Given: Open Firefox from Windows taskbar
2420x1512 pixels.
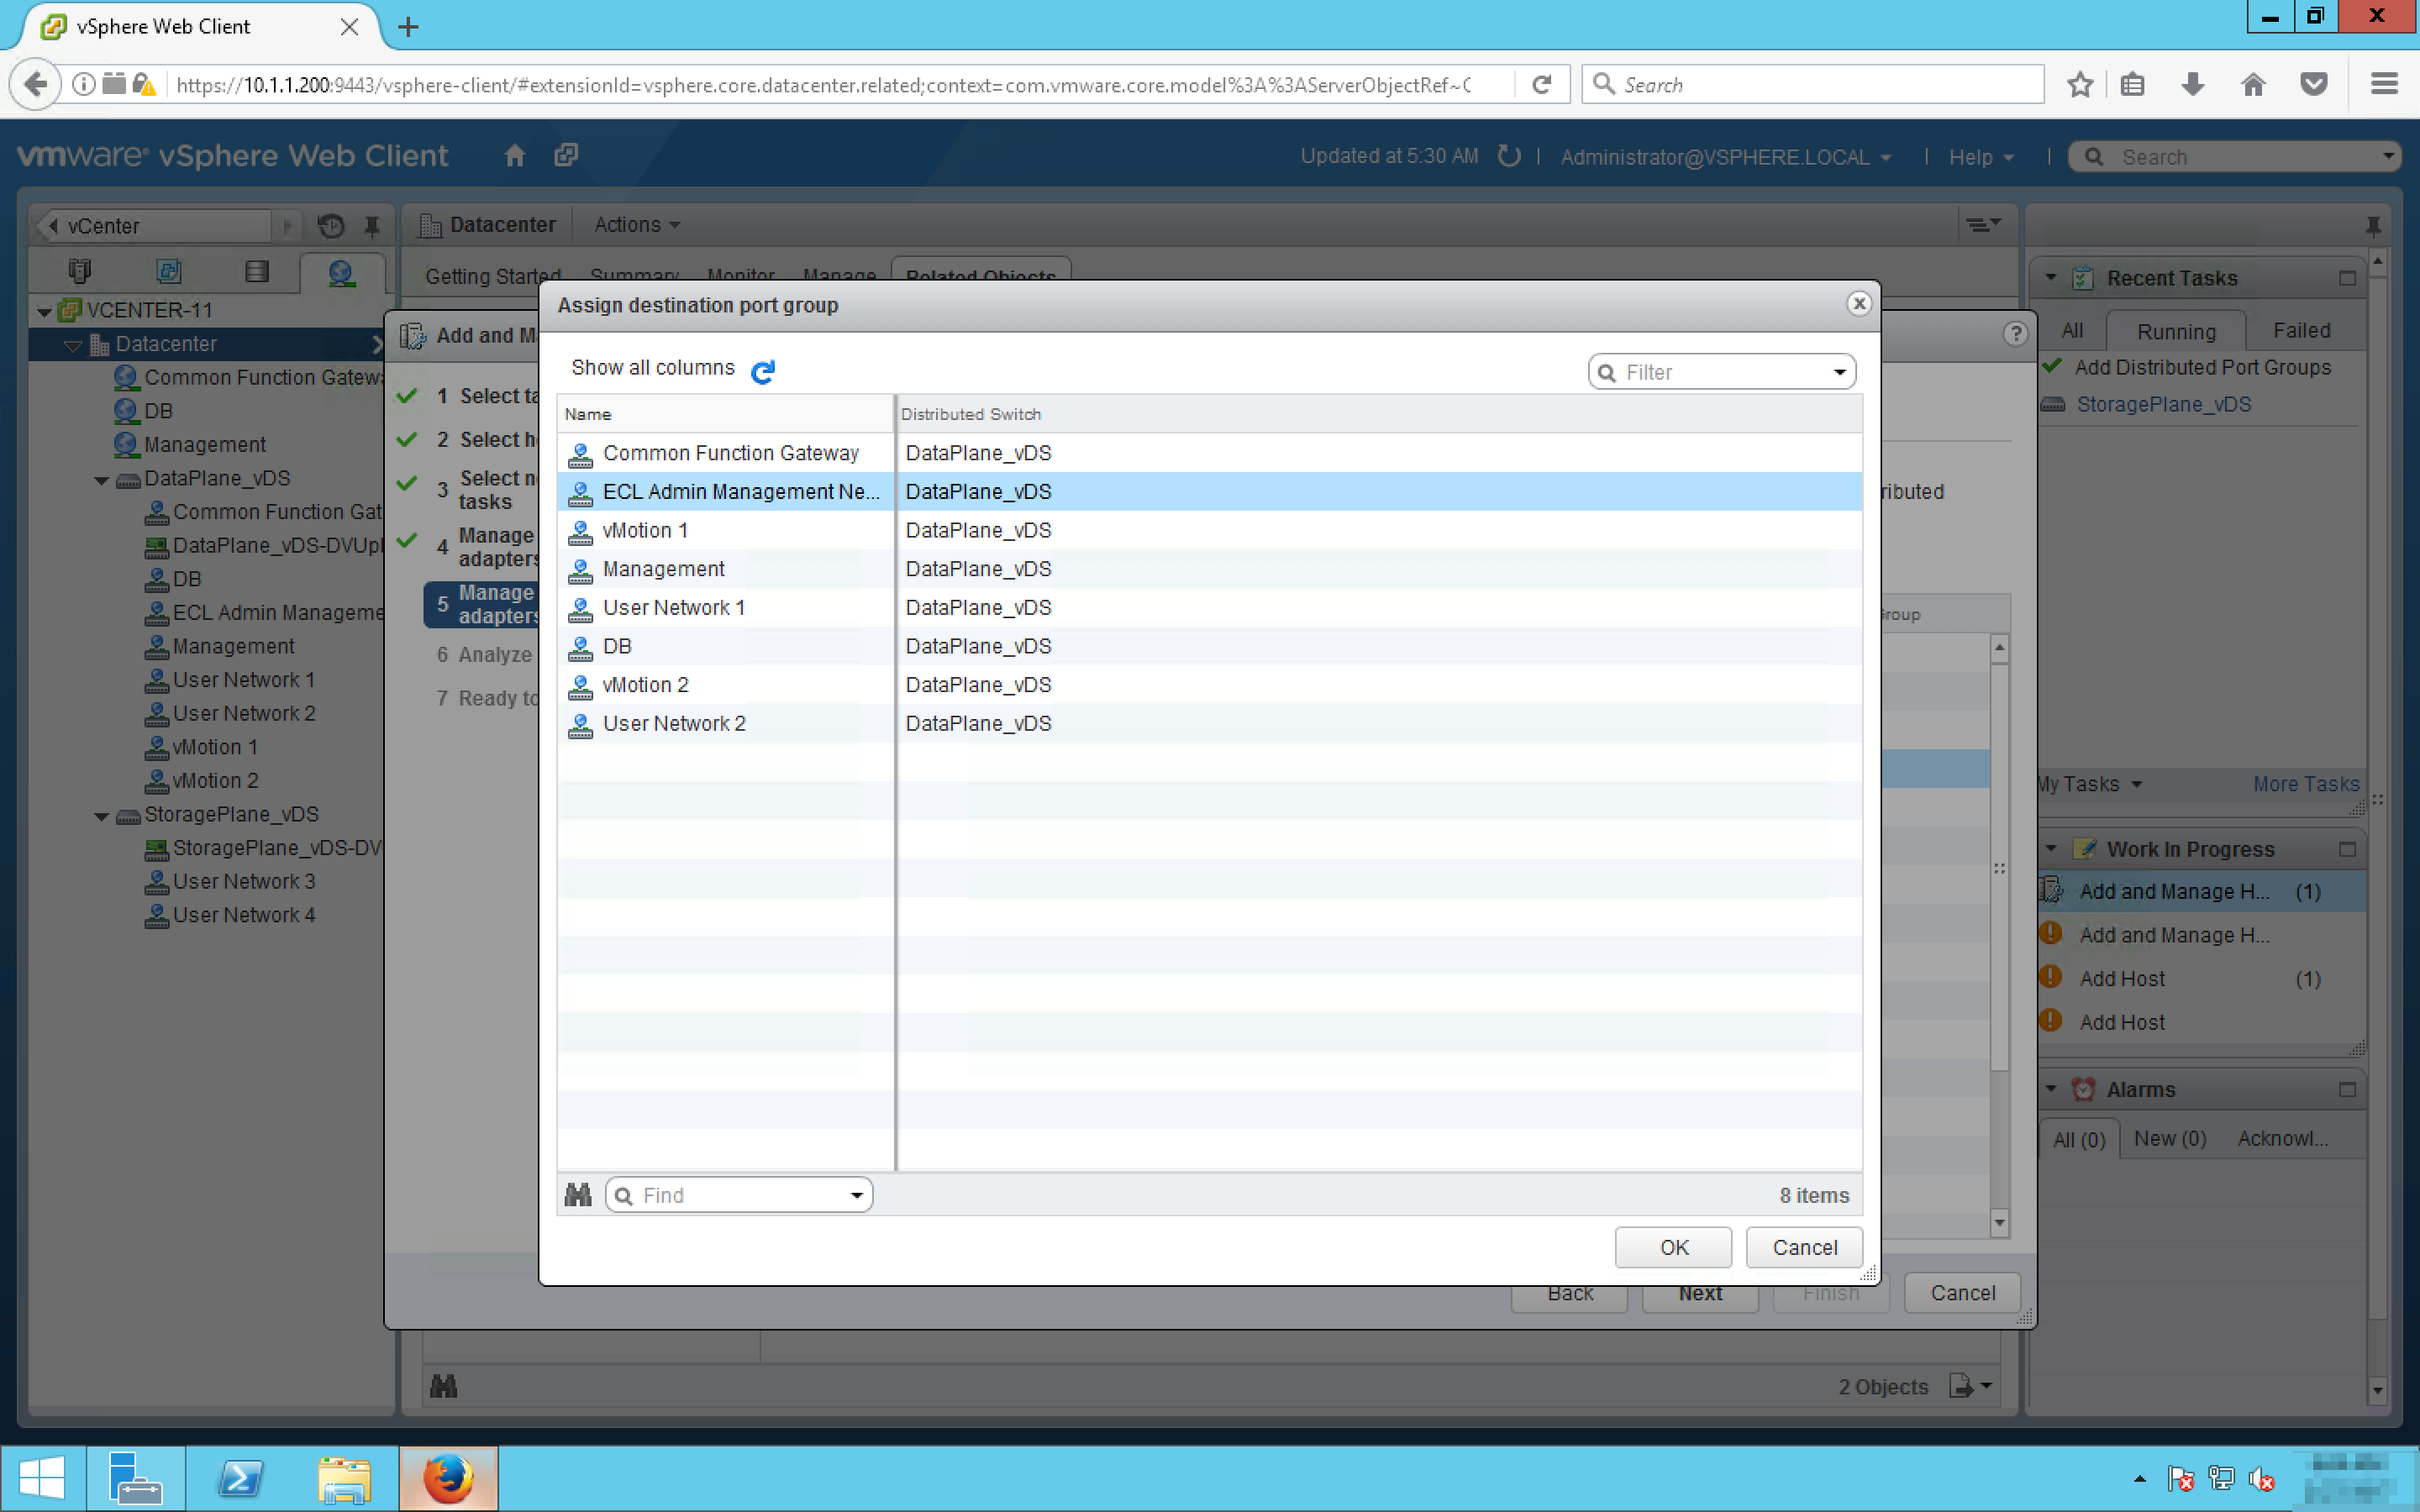Looking at the screenshot, I should [x=447, y=1479].
